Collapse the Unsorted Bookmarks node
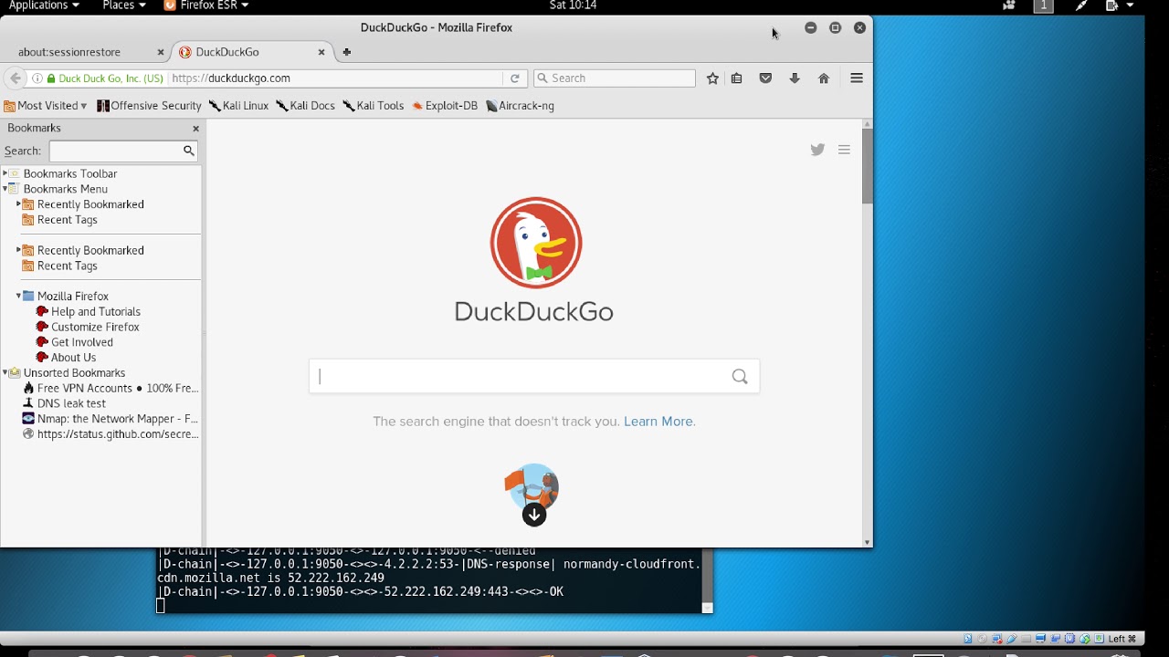1169x657 pixels. (5, 373)
